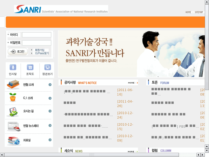Click the C.I 소개 plant pot icon

pos(13,97)
